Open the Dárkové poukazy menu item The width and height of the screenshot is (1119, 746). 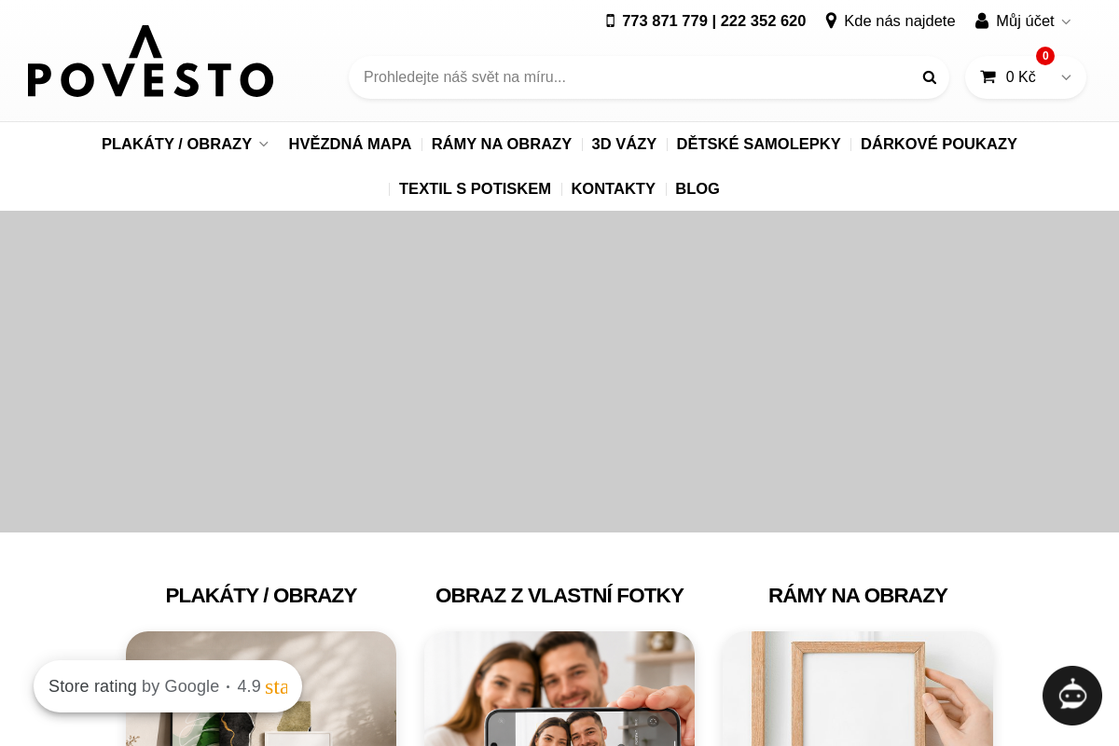[939, 145]
